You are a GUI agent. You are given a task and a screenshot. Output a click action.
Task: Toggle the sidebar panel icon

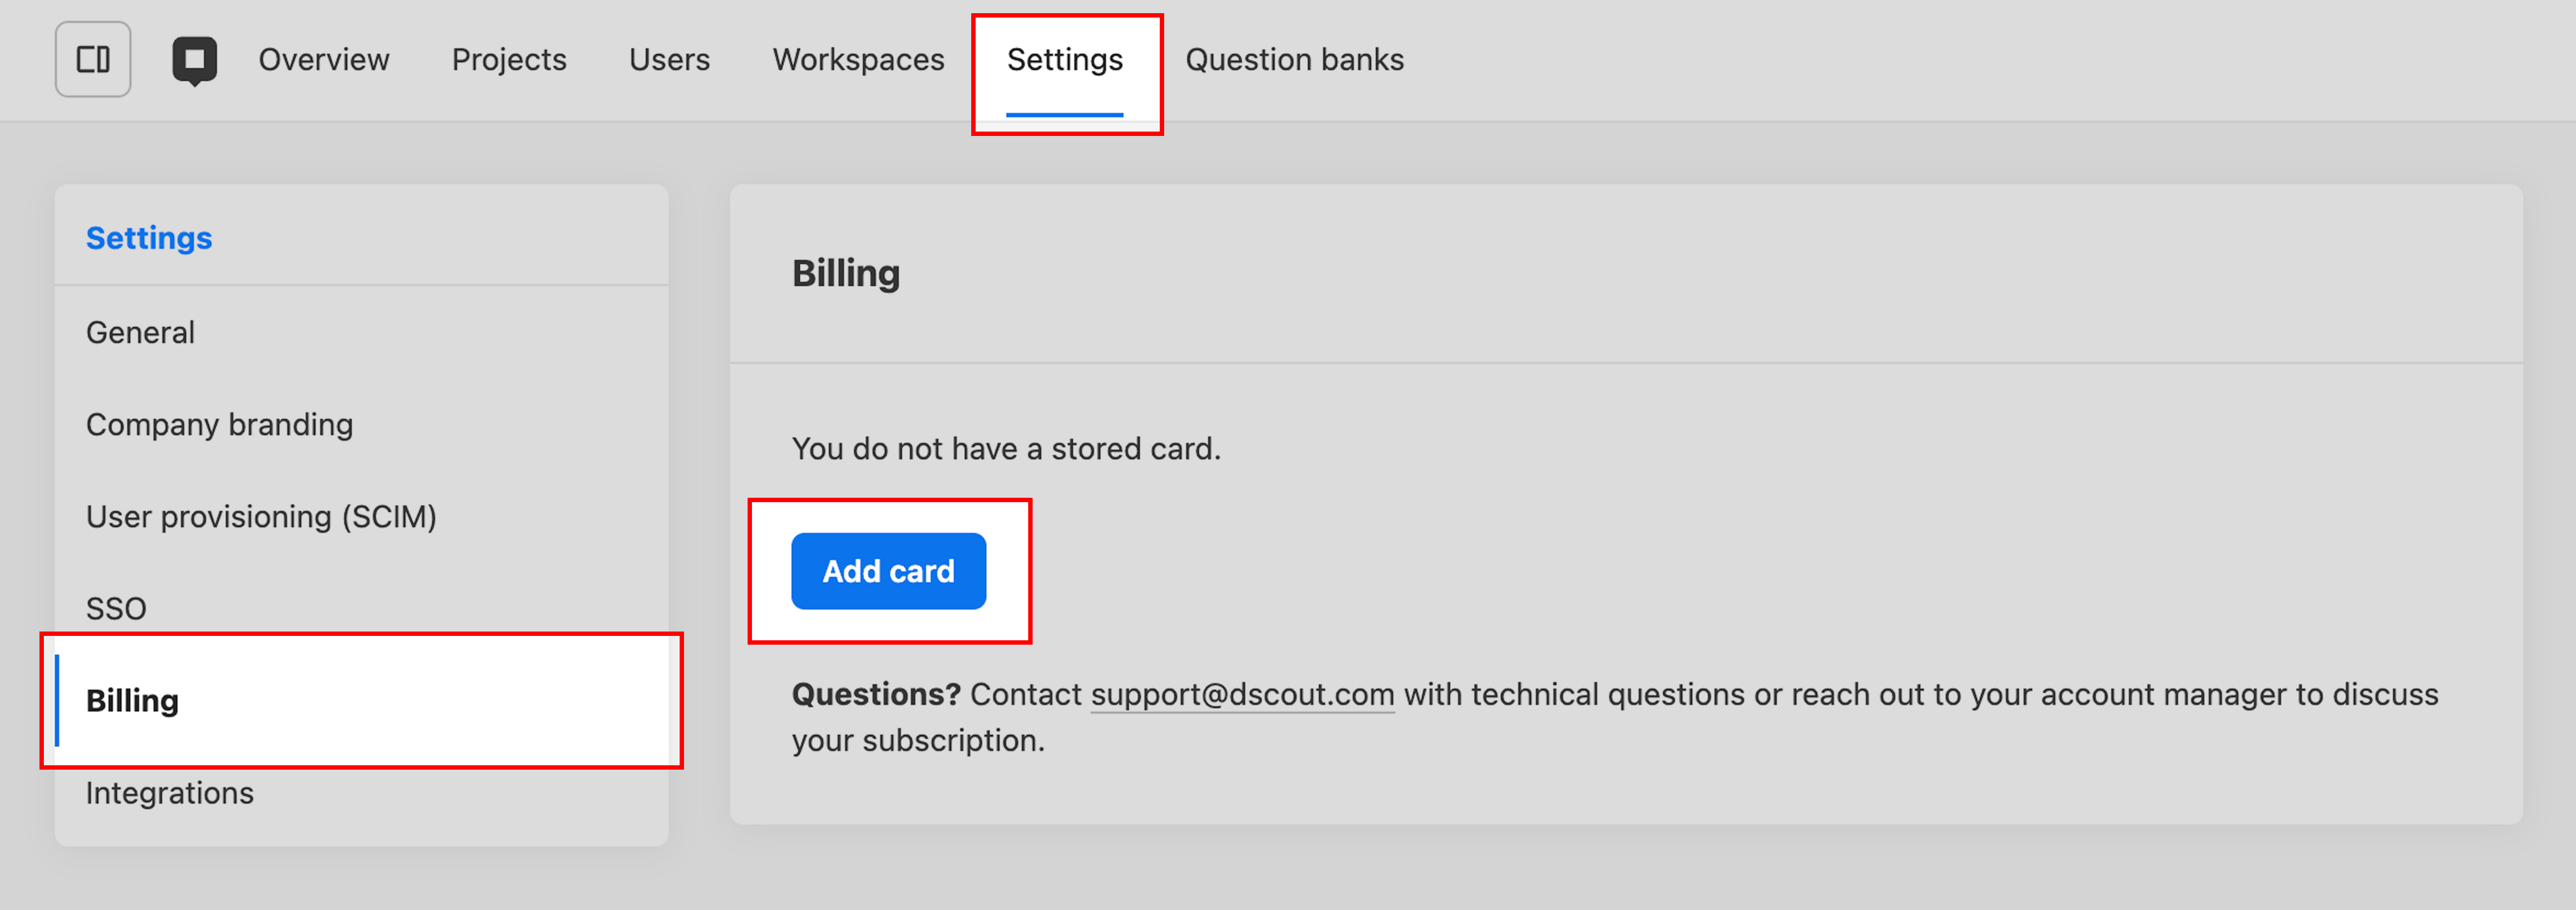[93, 60]
